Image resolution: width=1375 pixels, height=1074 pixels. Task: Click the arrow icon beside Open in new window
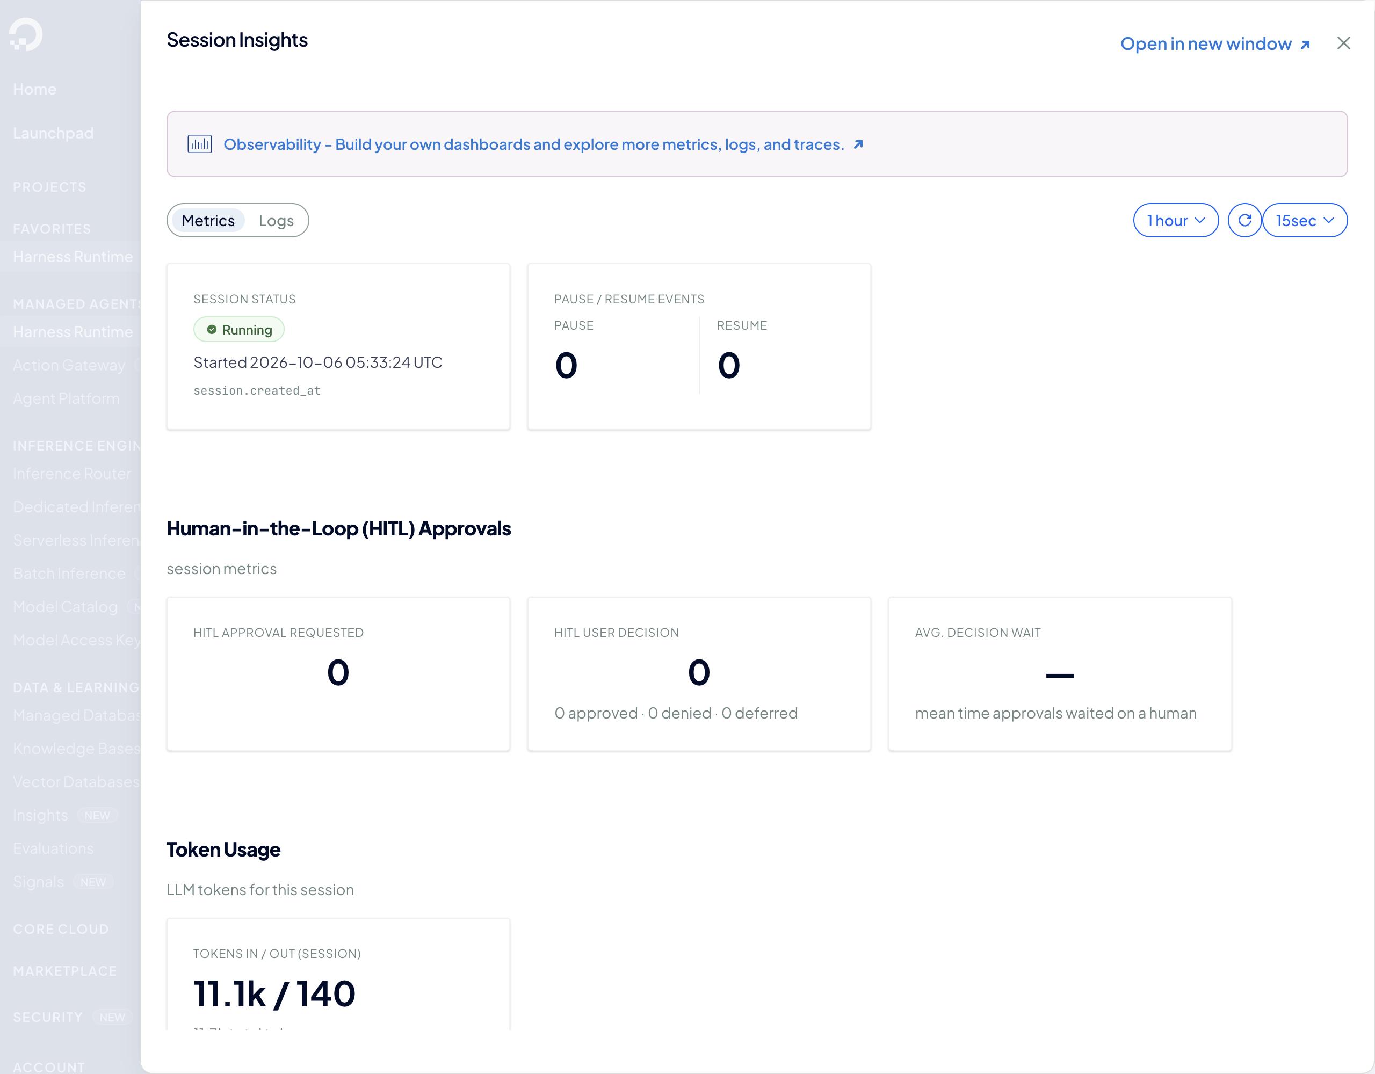coord(1305,45)
